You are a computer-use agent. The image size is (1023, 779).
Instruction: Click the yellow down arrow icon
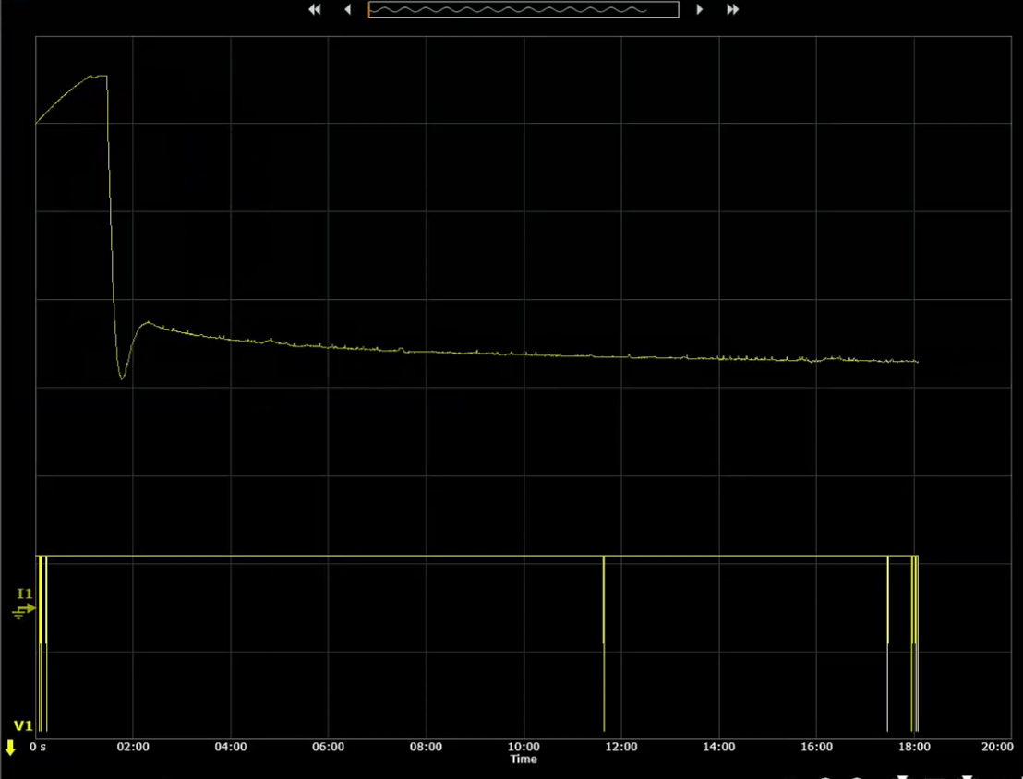point(10,748)
